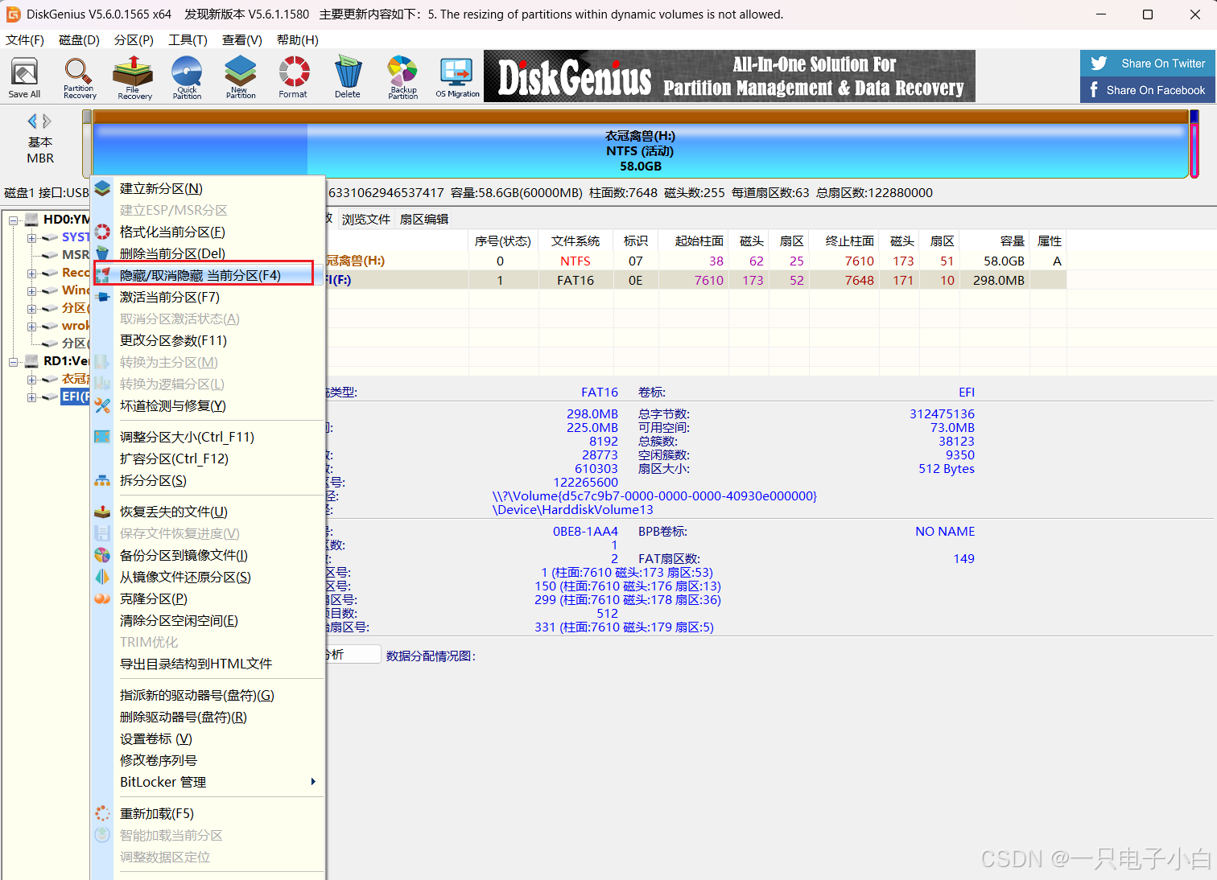Select the NTFS partition row in table

pos(695,261)
